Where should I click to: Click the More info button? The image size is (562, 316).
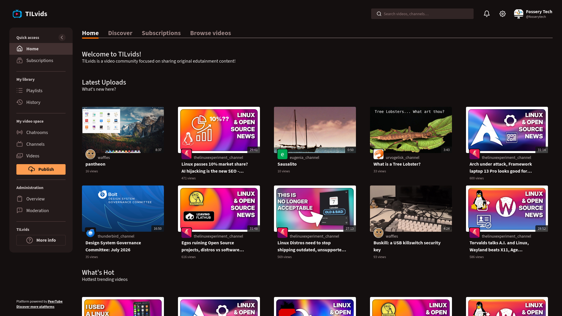pyautogui.click(x=41, y=240)
